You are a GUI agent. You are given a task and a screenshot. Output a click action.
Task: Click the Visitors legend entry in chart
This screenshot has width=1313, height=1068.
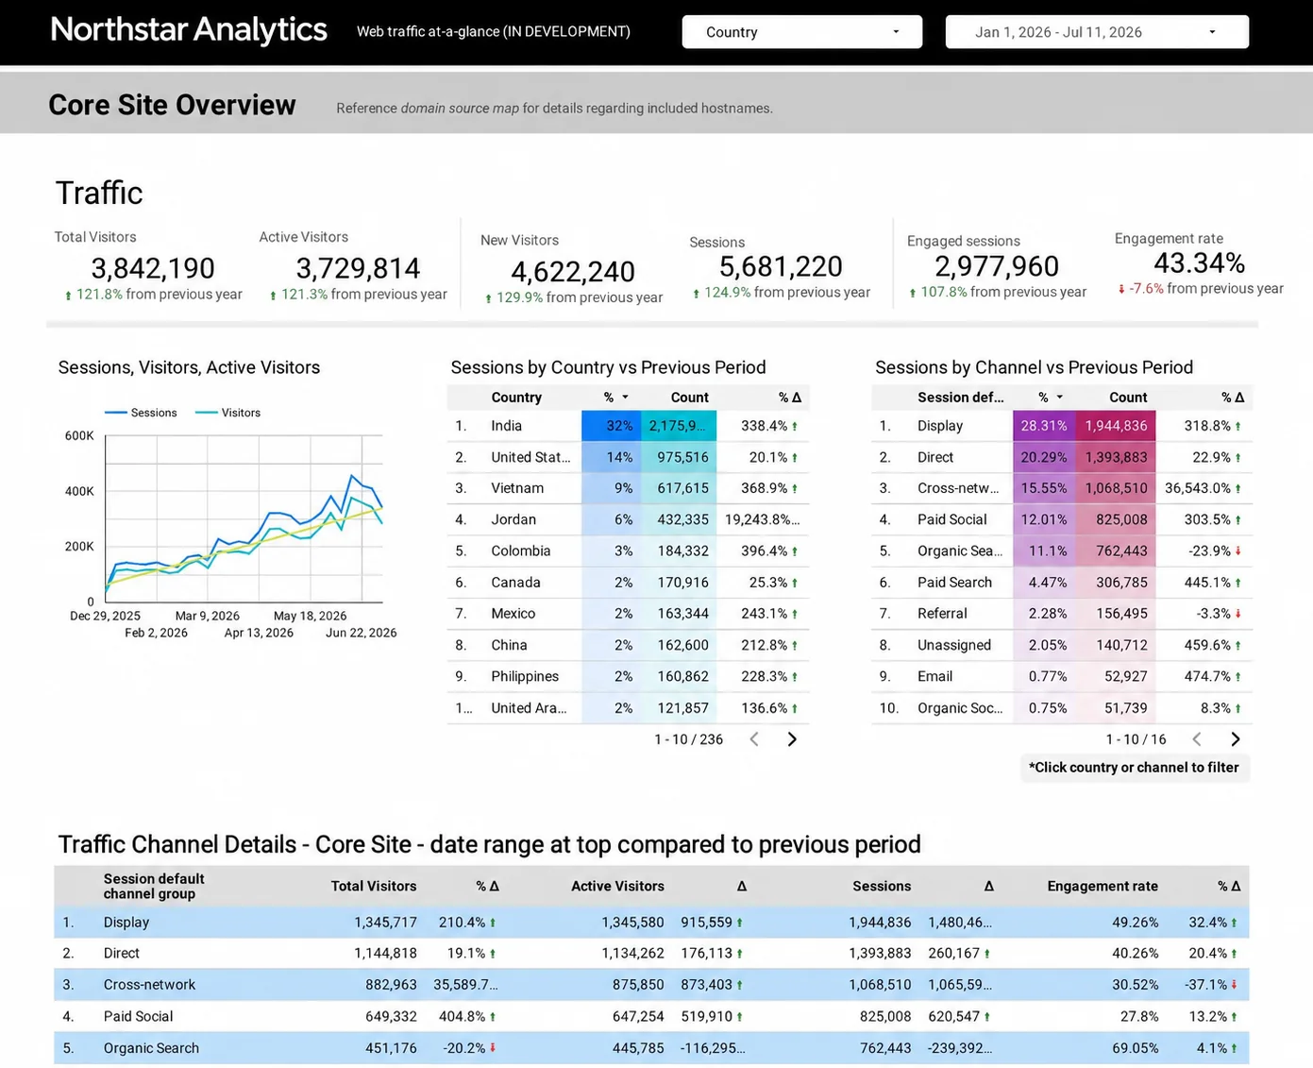(x=227, y=413)
